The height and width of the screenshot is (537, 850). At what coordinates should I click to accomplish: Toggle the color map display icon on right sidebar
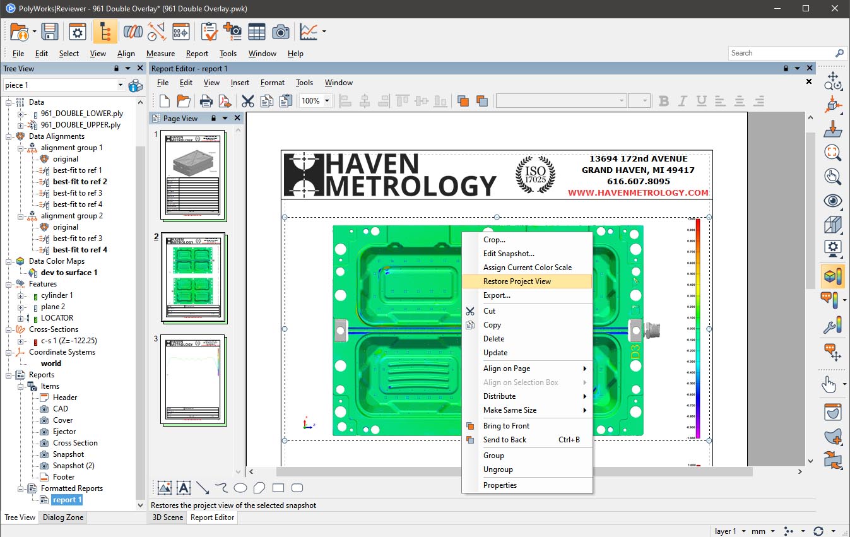tap(833, 276)
